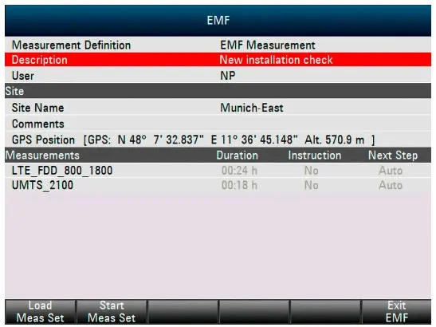436x327 pixels.
Task: Click the Load Meas Set softkey
Action: pos(40,312)
